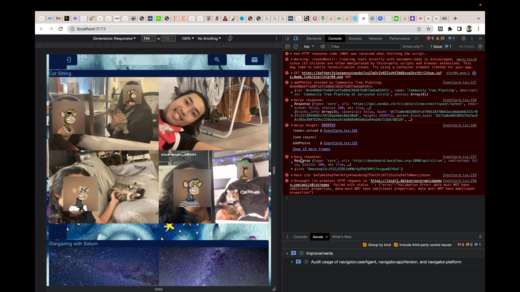The image size is (520, 292).
Task: Click the viewport height field showing 779
Action: click(168, 38)
